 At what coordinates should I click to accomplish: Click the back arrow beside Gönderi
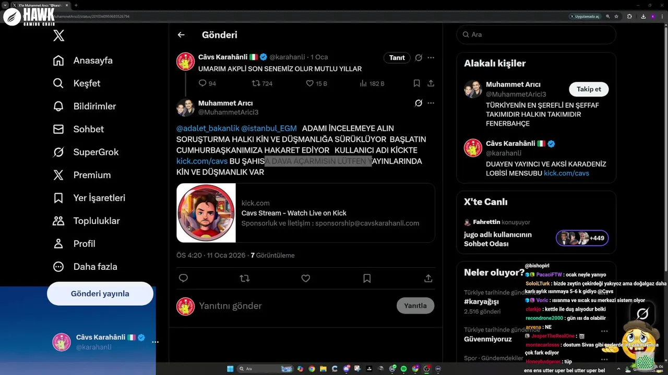pyautogui.click(x=181, y=35)
